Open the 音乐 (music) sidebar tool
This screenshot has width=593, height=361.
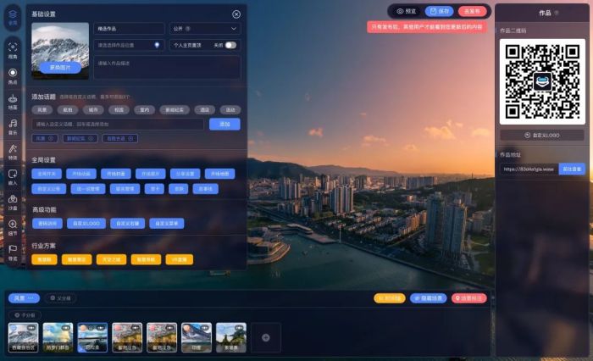[12, 125]
